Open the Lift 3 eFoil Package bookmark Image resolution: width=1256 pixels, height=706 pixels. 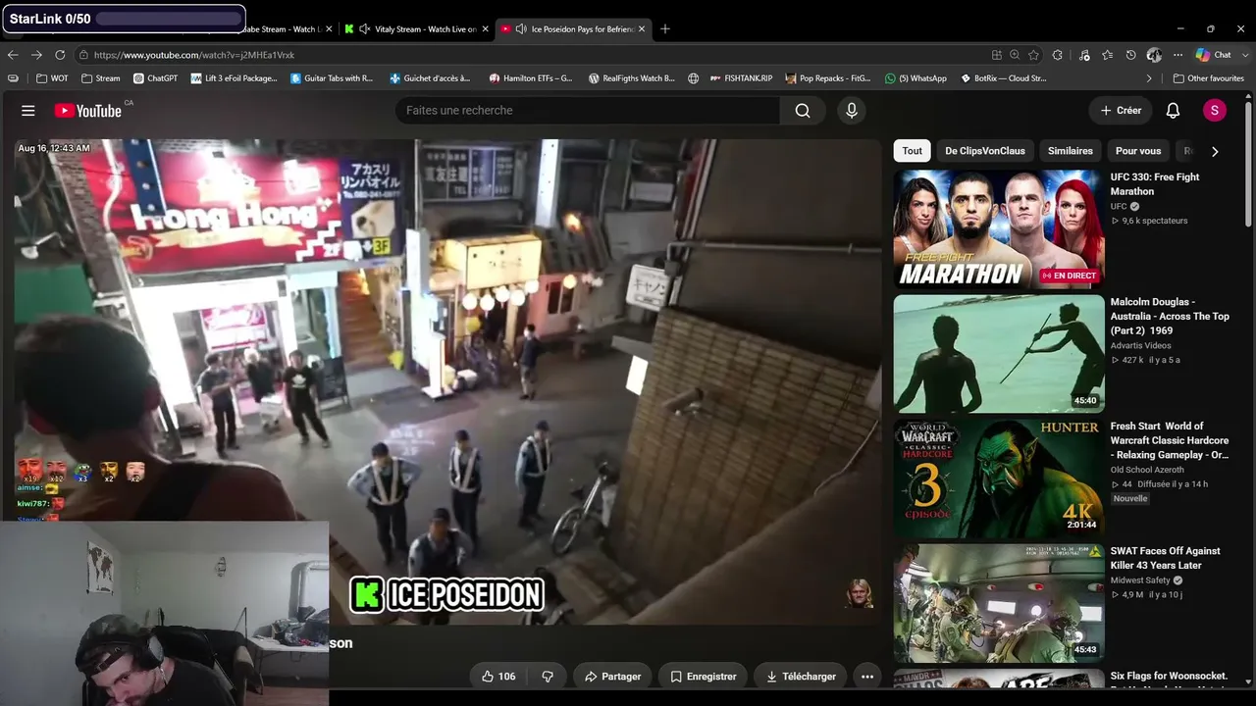(235, 78)
